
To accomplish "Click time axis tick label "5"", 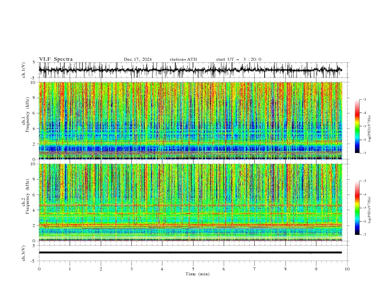I will (x=193, y=269).
